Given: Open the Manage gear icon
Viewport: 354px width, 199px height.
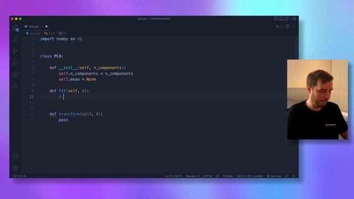Looking at the screenshot, I should [x=15, y=167].
